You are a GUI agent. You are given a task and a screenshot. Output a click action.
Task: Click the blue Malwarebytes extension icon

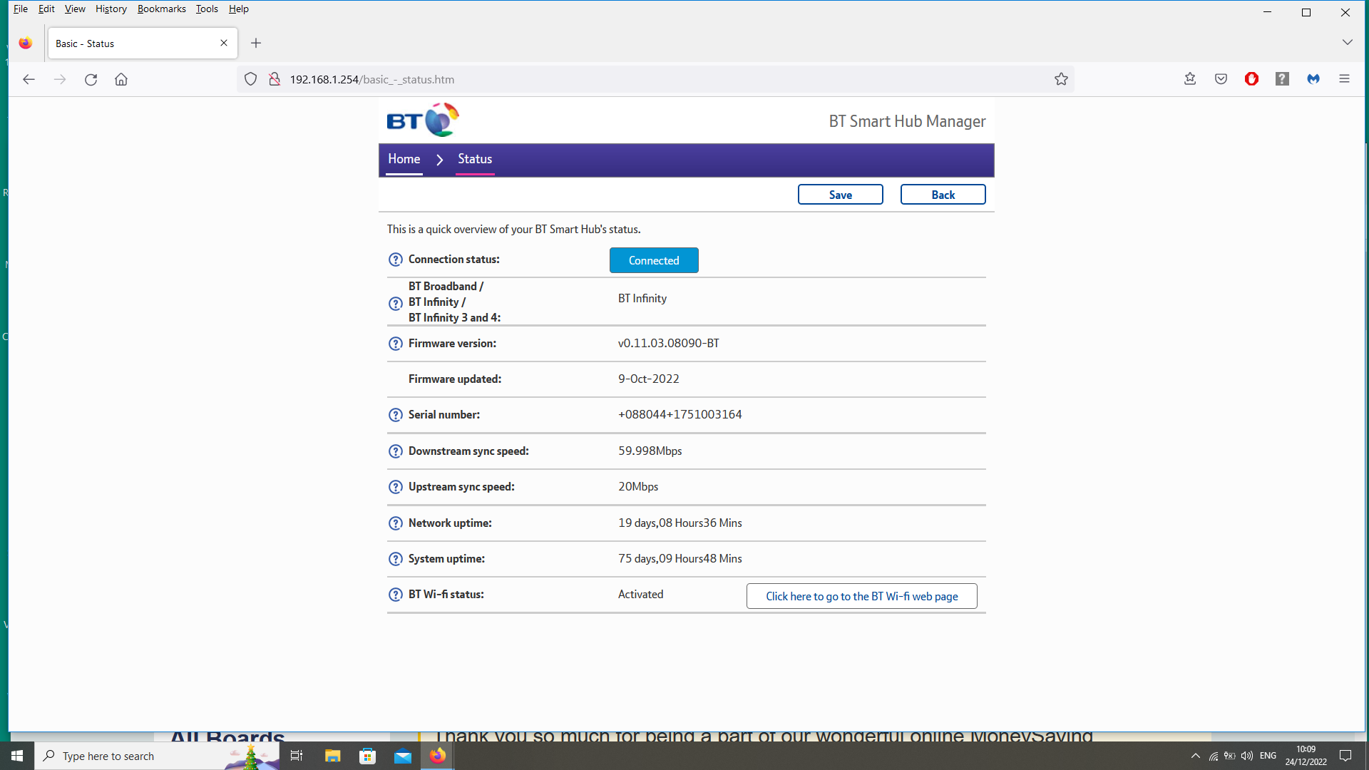(x=1313, y=79)
